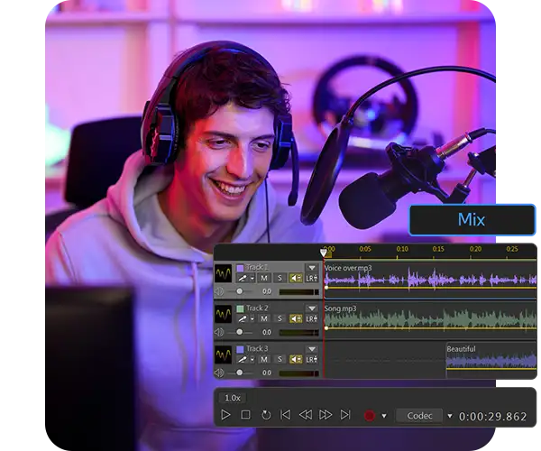Click the timeline playhead marker
541x451 pixels.
coord(324,253)
